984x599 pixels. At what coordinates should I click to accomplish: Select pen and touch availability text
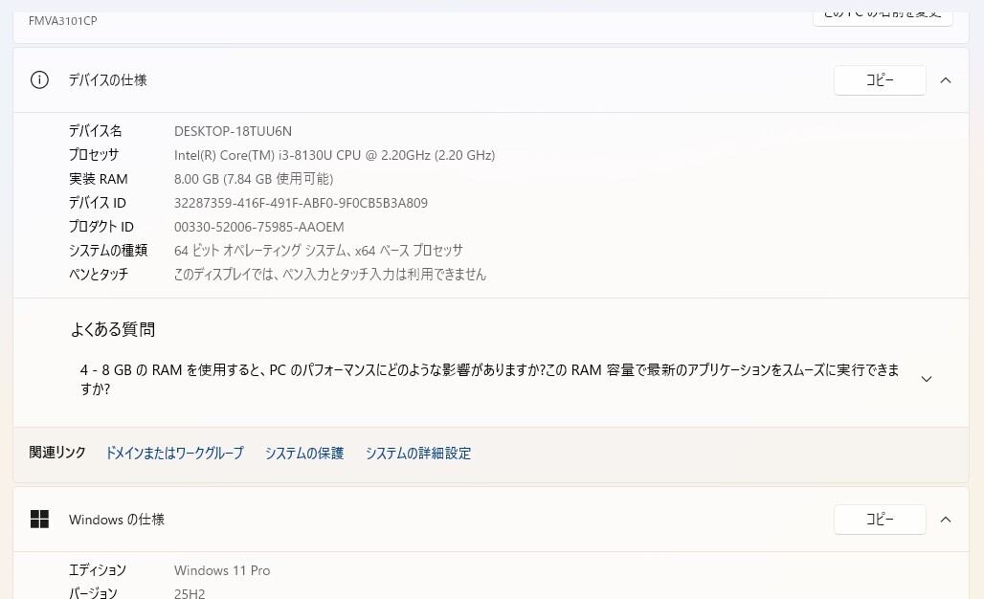(329, 274)
